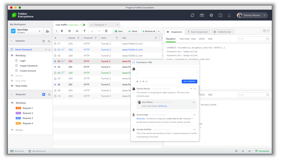Open Shortcuts in status bar
The height and width of the screenshot is (160, 281).
tap(17, 151)
